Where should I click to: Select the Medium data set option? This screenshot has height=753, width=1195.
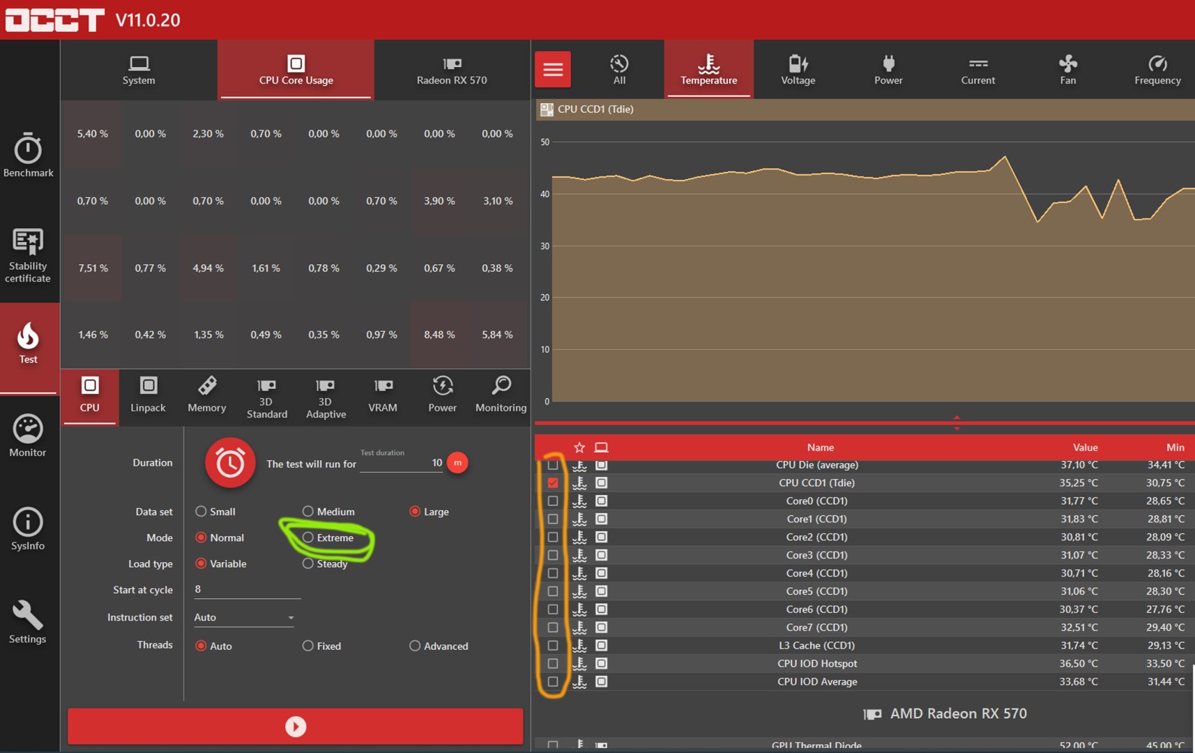[x=307, y=512]
